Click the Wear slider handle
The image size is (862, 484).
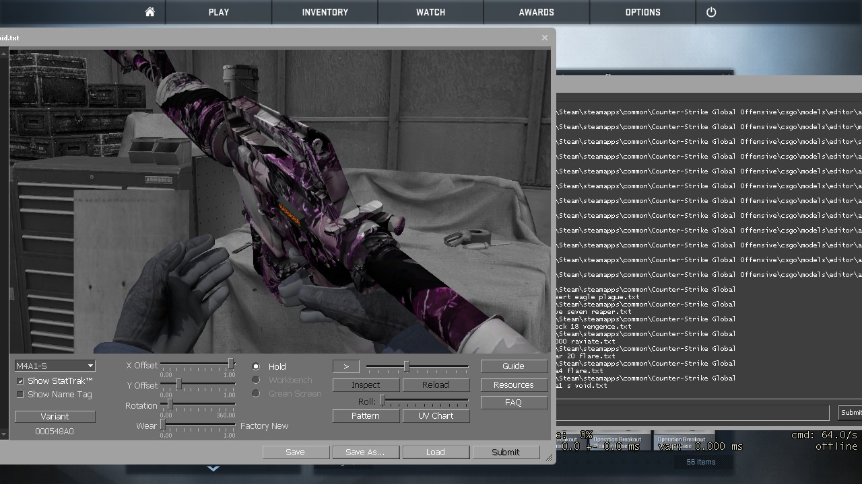pyautogui.click(x=162, y=424)
